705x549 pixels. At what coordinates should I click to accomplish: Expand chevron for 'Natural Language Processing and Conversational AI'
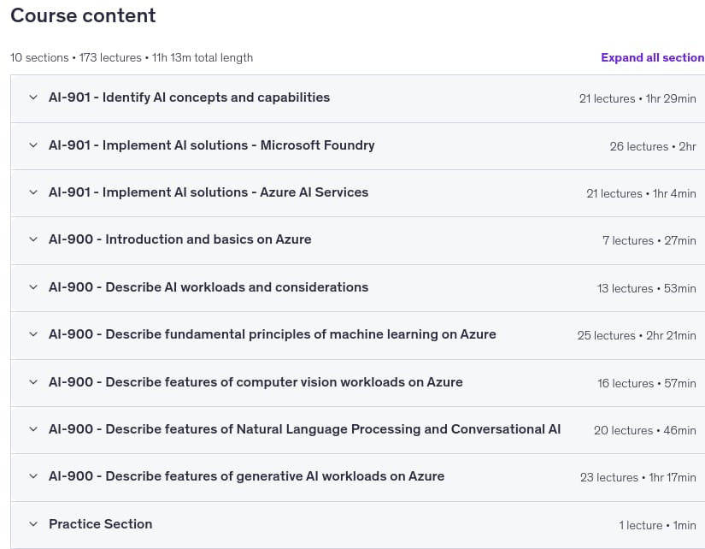[x=33, y=428]
